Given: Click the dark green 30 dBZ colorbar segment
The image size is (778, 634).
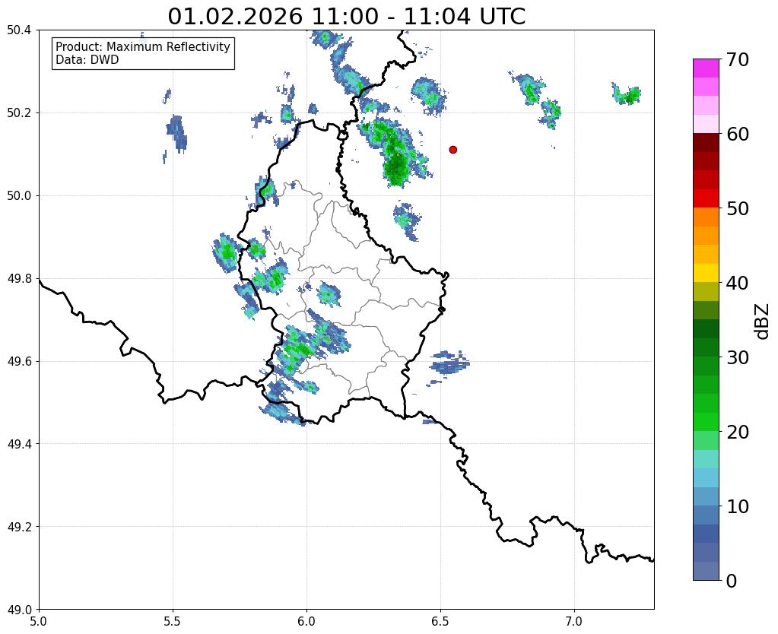Looking at the screenshot, I should click(x=706, y=347).
